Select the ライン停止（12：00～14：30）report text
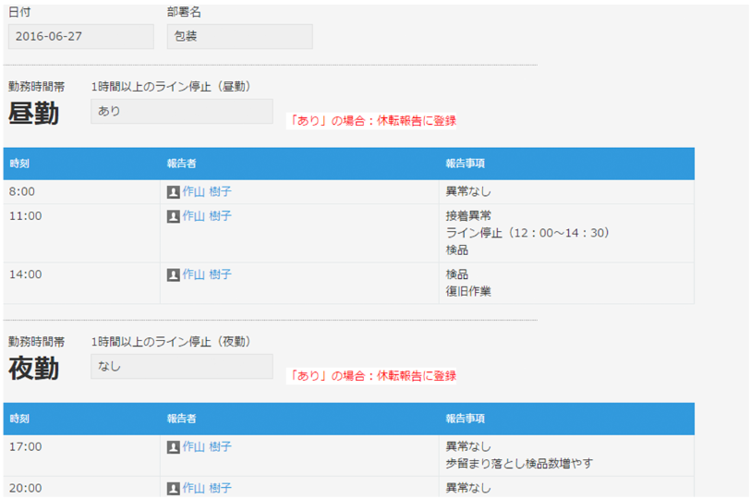This screenshot has height=499, width=751. click(x=528, y=233)
